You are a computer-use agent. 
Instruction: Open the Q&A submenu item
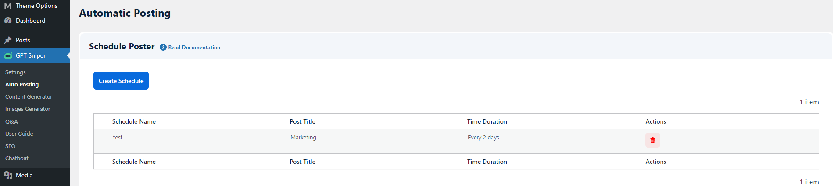[x=11, y=121]
